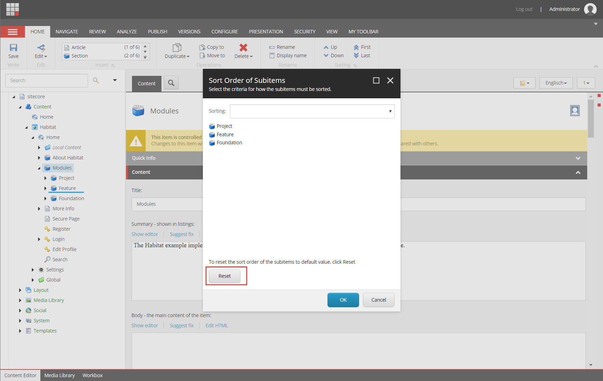Move item Up in Sorting
This screenshot has height=381, width=603.
point(330,47)
